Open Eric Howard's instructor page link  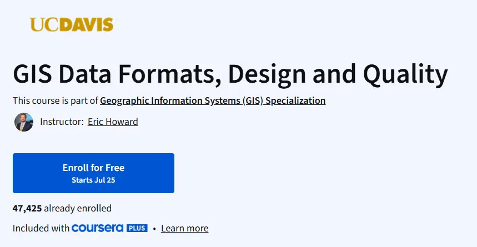click(x=113, y=122)
